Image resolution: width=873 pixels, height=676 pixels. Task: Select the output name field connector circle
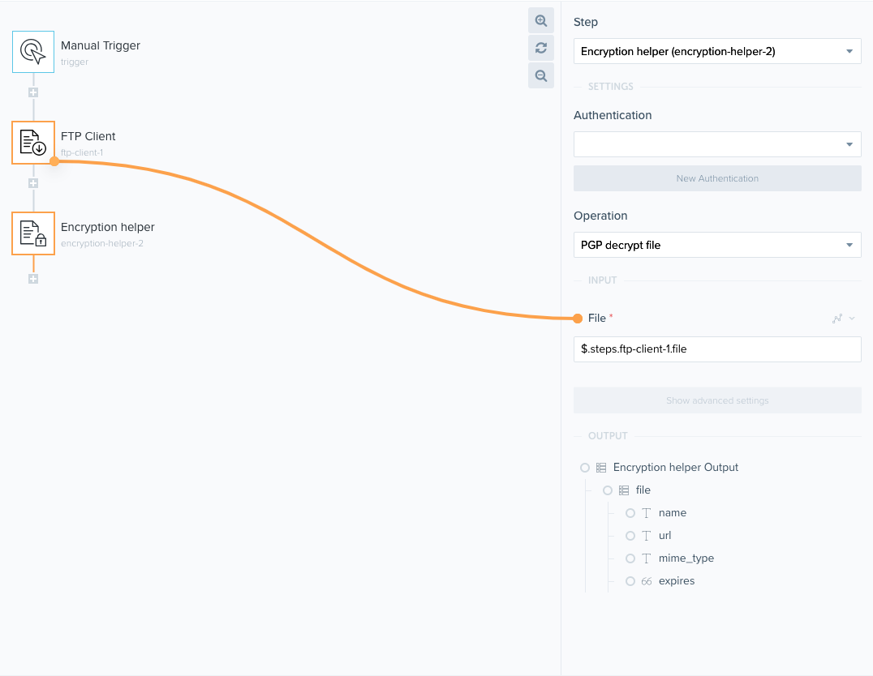[630, 513]
